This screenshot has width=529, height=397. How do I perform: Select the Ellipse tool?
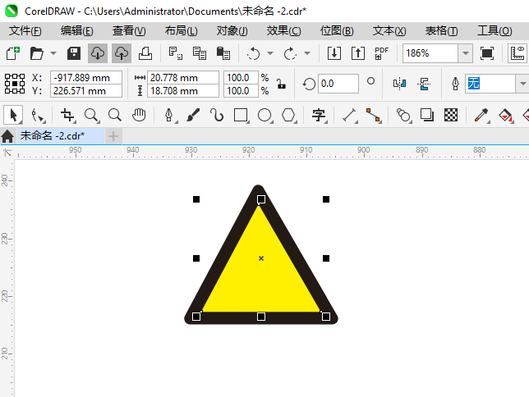pyautogui.click(x=264, y=116)
